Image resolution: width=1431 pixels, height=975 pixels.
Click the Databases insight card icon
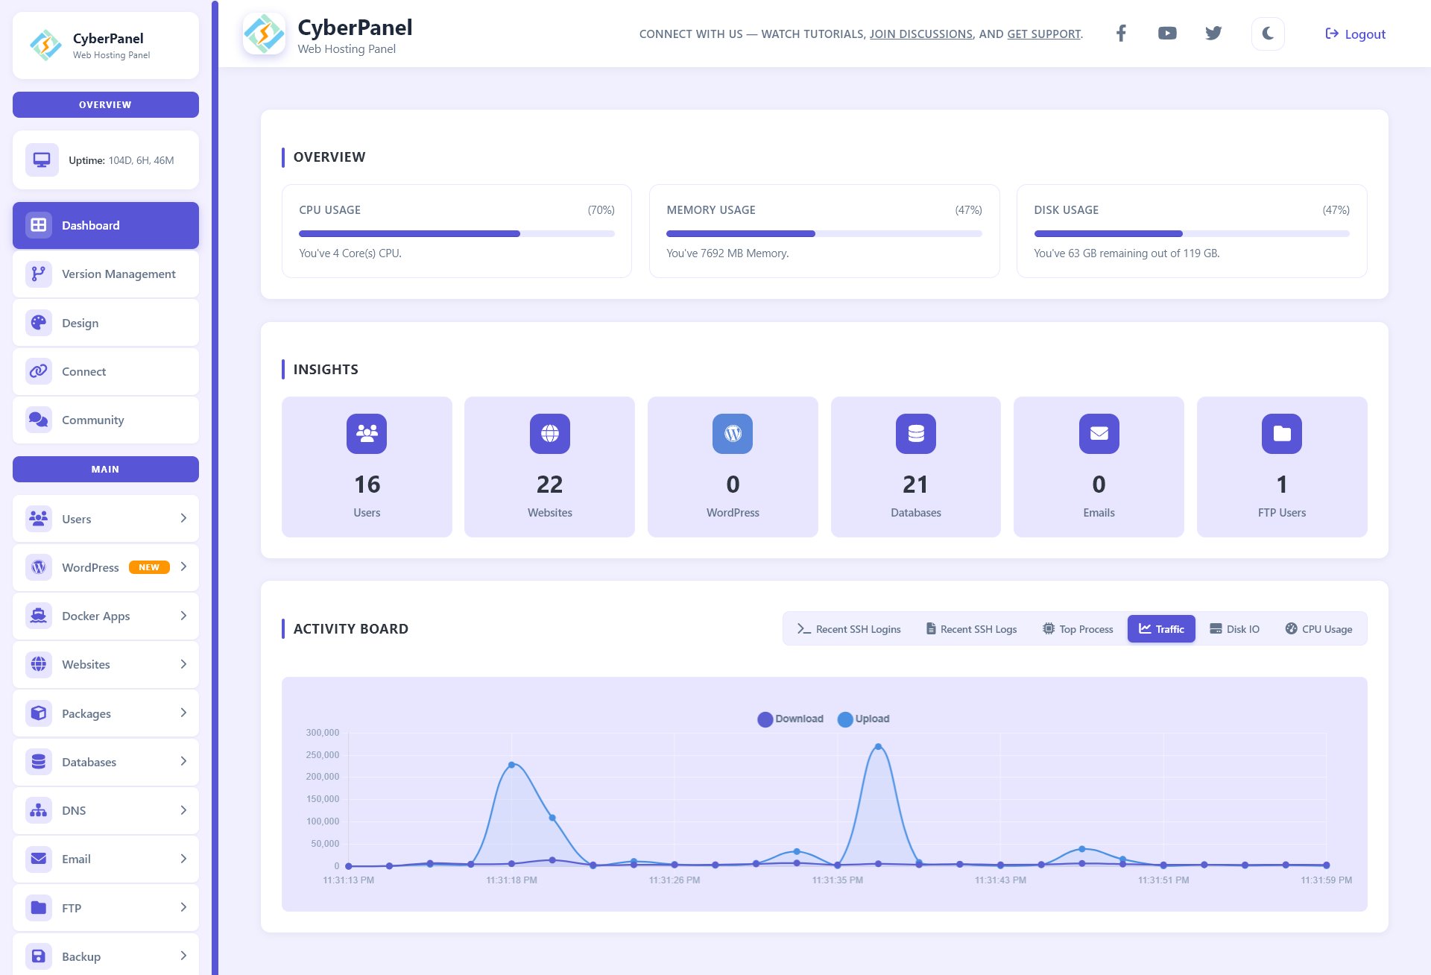coord(915,434)
